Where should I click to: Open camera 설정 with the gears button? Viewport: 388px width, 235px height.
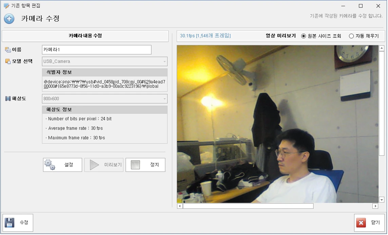pos(62,165)
